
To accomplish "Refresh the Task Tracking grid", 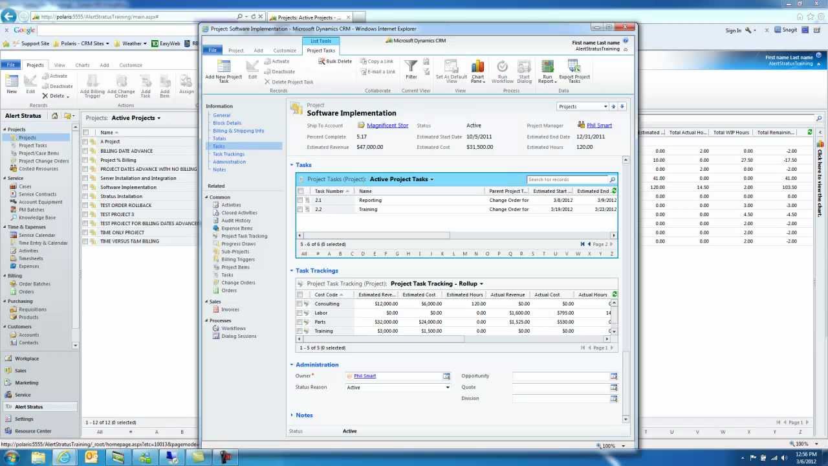I will tap(614, 294).
